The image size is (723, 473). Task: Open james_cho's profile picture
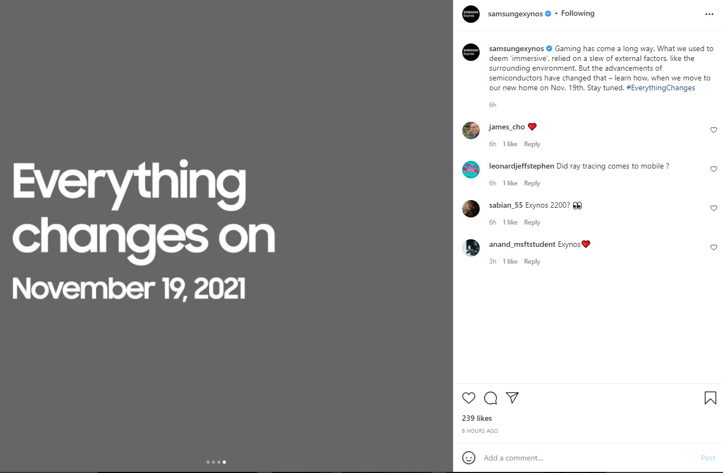point(471,130)
